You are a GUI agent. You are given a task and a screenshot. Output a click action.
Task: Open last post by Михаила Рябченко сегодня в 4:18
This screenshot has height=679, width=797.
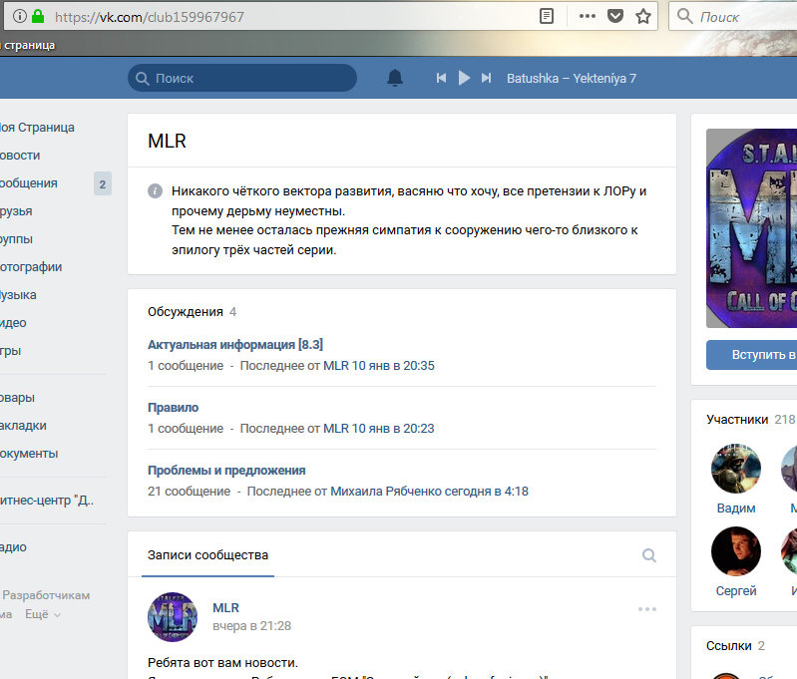click(x=430, y=492)
